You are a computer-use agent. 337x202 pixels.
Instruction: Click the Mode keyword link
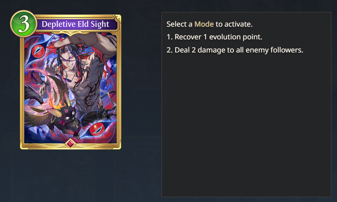(204, 24)
